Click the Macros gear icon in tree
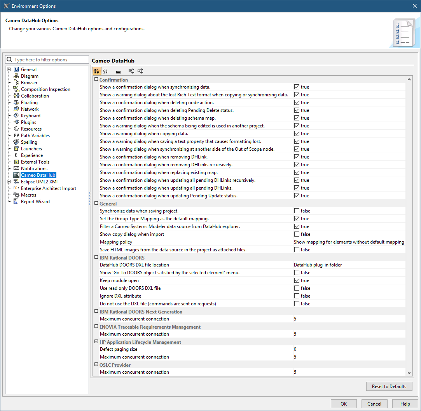The height and width of the screenshot is (411, 421). click(16, 195)
